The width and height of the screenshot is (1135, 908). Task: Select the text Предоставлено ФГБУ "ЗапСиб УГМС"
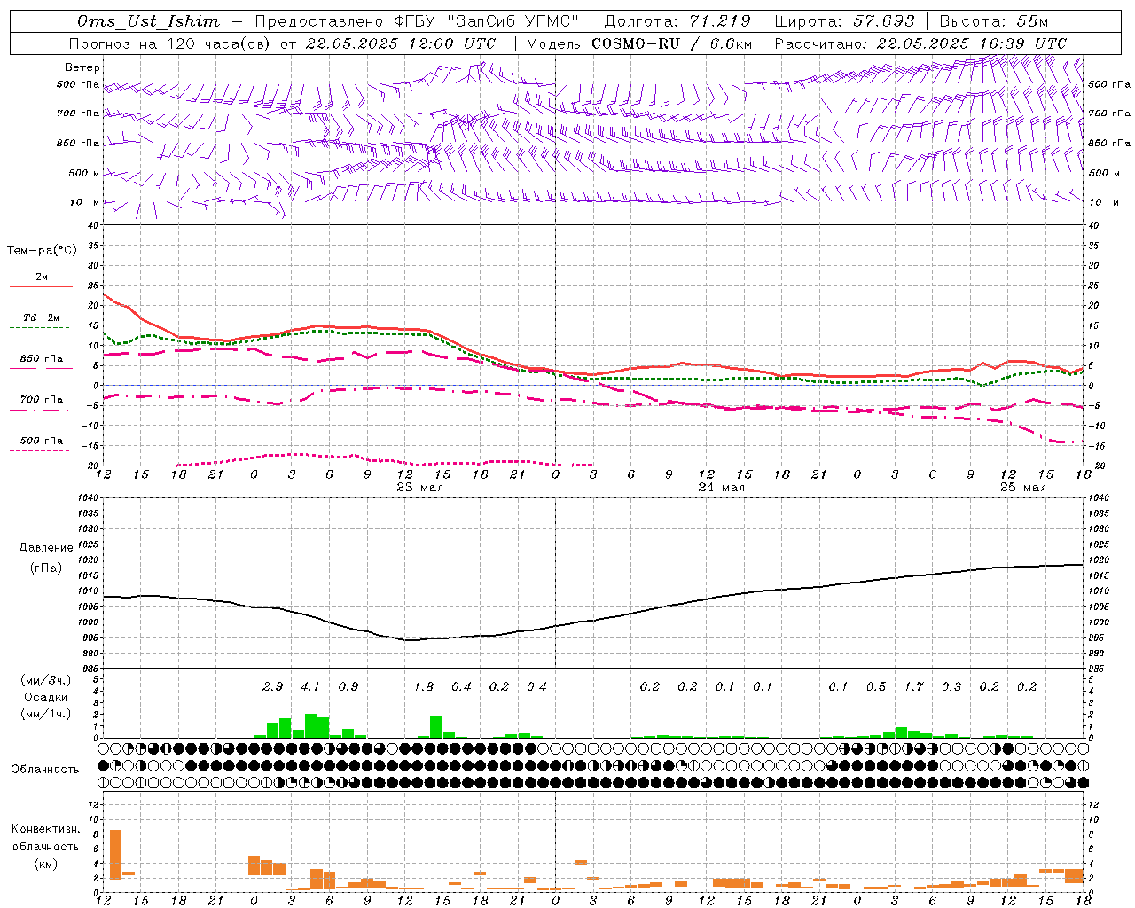point(417,21)
